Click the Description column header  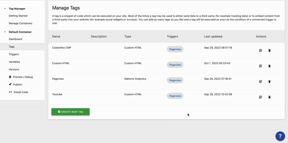point(99,37)
